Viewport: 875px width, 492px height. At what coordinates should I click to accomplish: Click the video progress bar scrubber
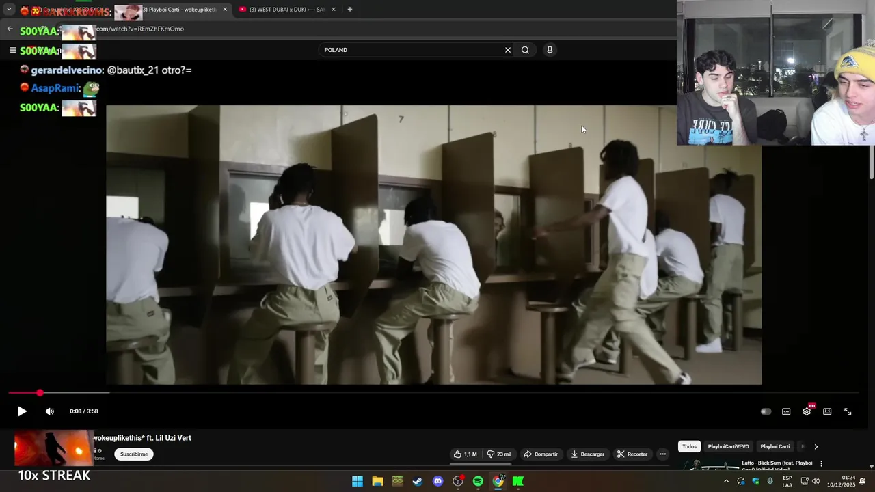point(40,393)
